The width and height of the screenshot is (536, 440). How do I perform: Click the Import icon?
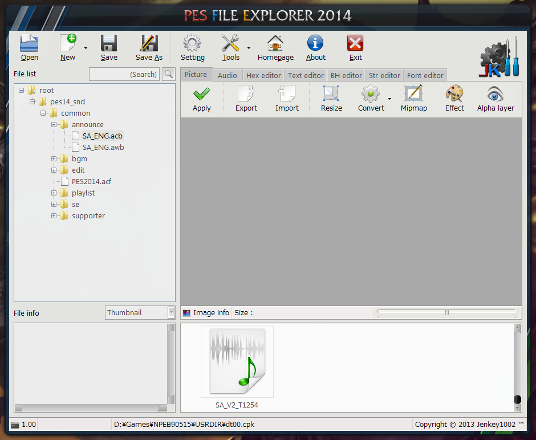(x=287, y=98)
